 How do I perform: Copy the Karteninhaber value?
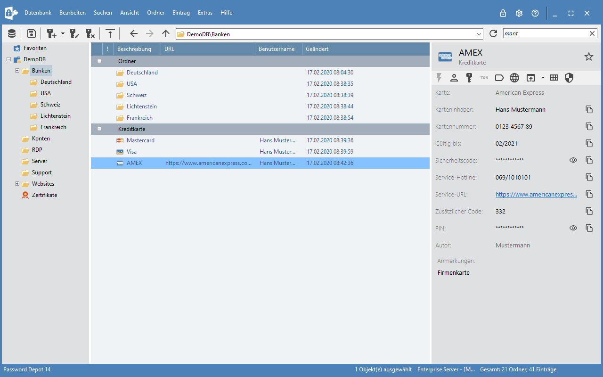[589, 109]
